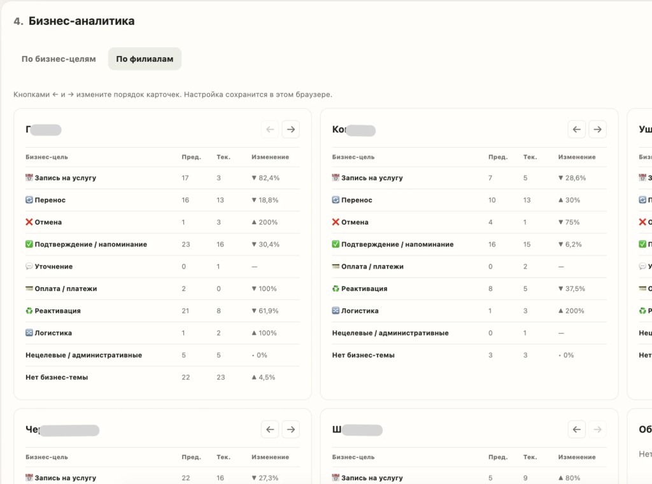Click the «▼ 27,3%» value in the «Че» card

pos(265,478)
